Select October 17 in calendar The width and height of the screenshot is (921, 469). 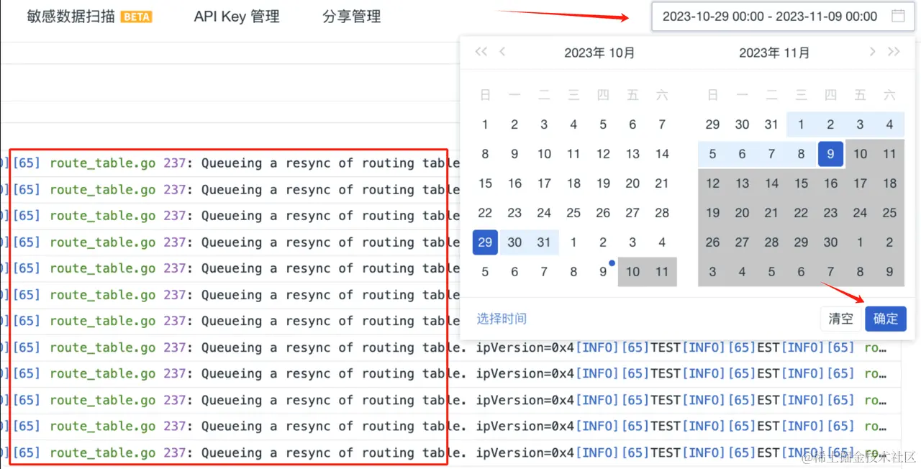544,183
